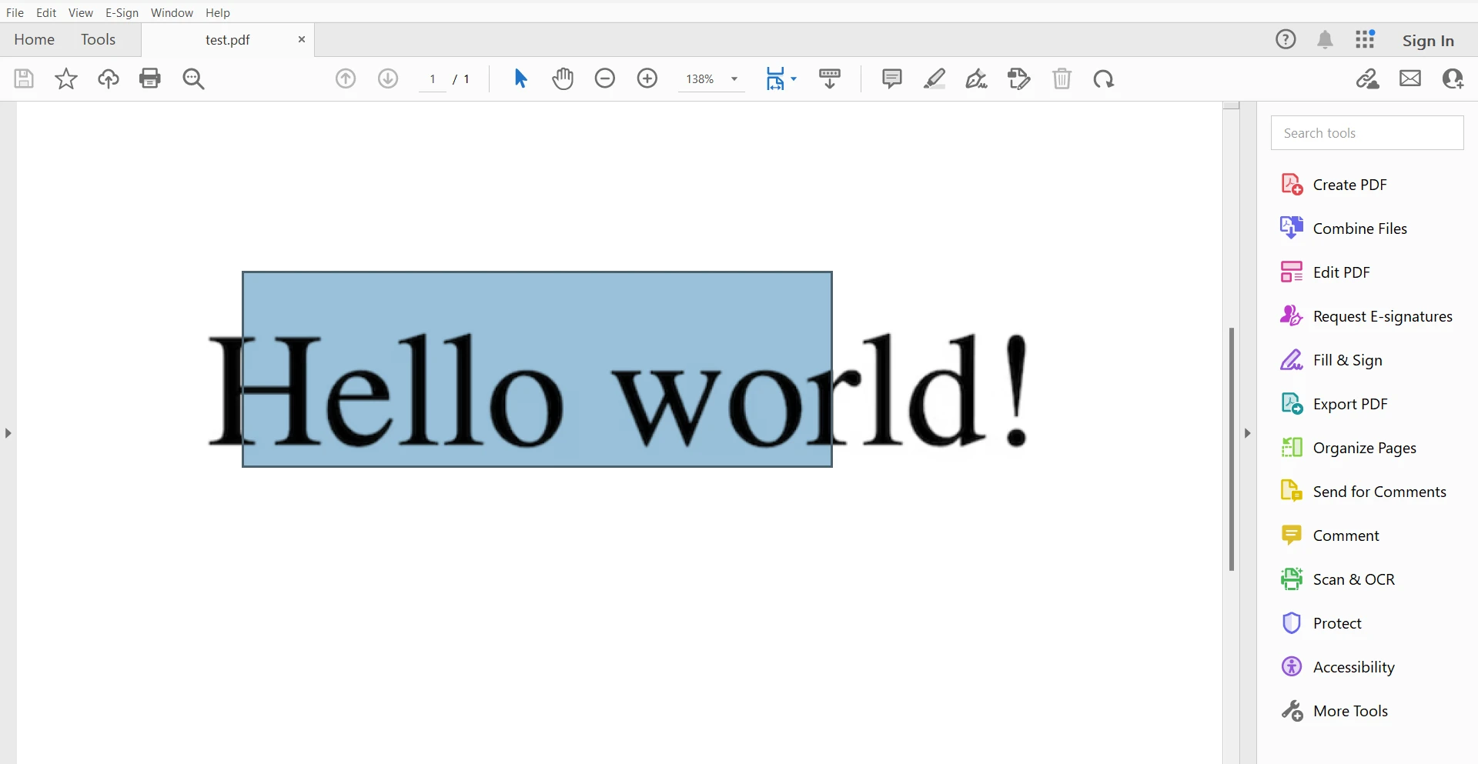
Task: Click the Print file icon
Action: click(x=150, y=78)
